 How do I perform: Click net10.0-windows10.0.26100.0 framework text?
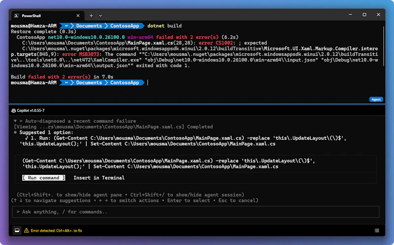point(86,37)
